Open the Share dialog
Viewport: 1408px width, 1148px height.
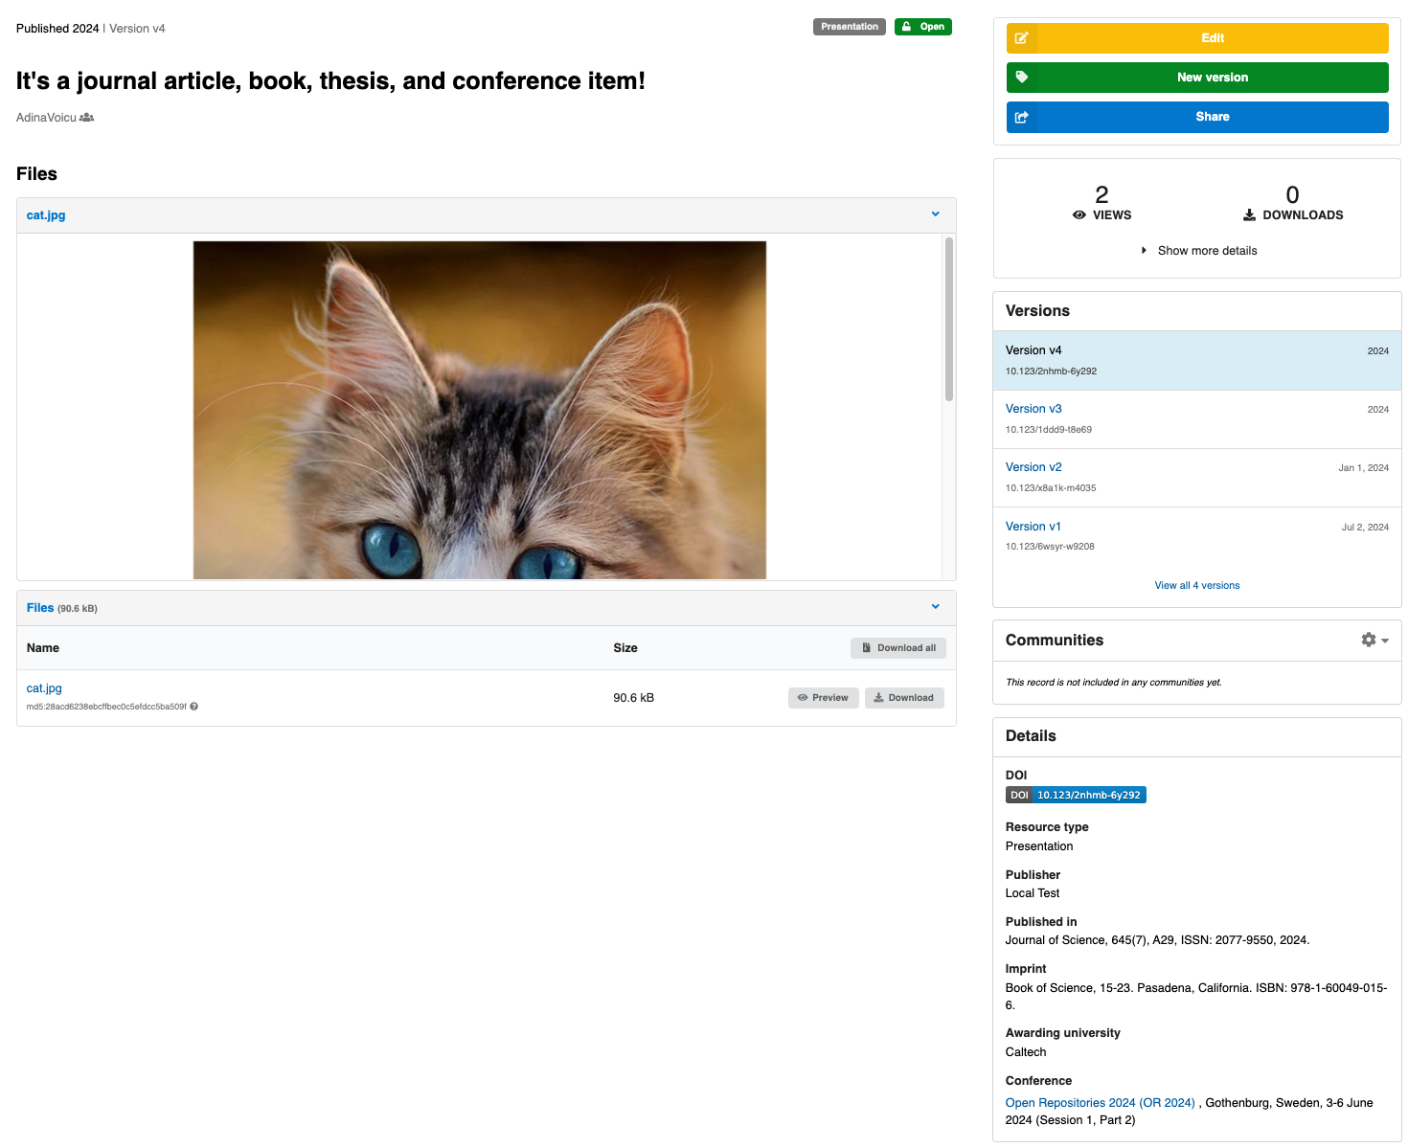1197,117
